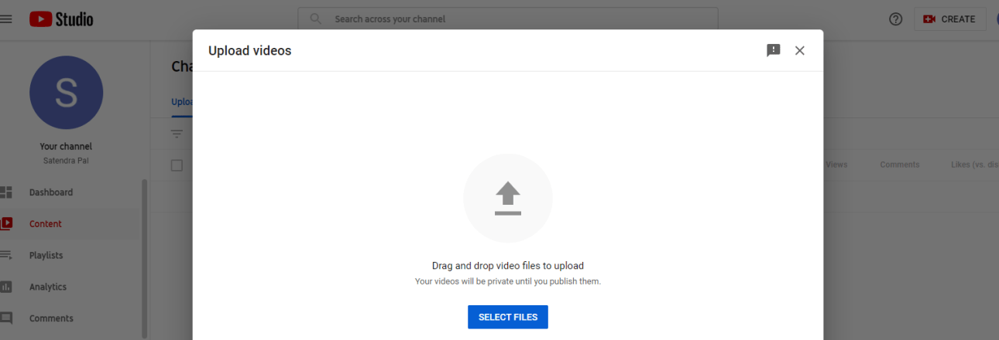
Task: Open the hamburger navigation menu
Action: point(6,19)
